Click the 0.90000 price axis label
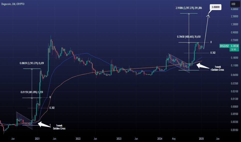Image resolution: width=241 pixels, height=142 pixels. click(235, 32)
